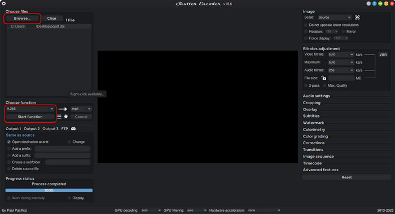Open the Force display ratio dropdown
This screenshot has height=214, width=395.
click(341, 38)
